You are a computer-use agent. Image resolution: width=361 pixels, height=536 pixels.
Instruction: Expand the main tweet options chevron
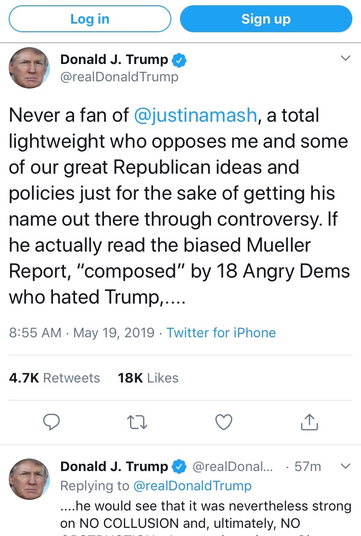345,58
